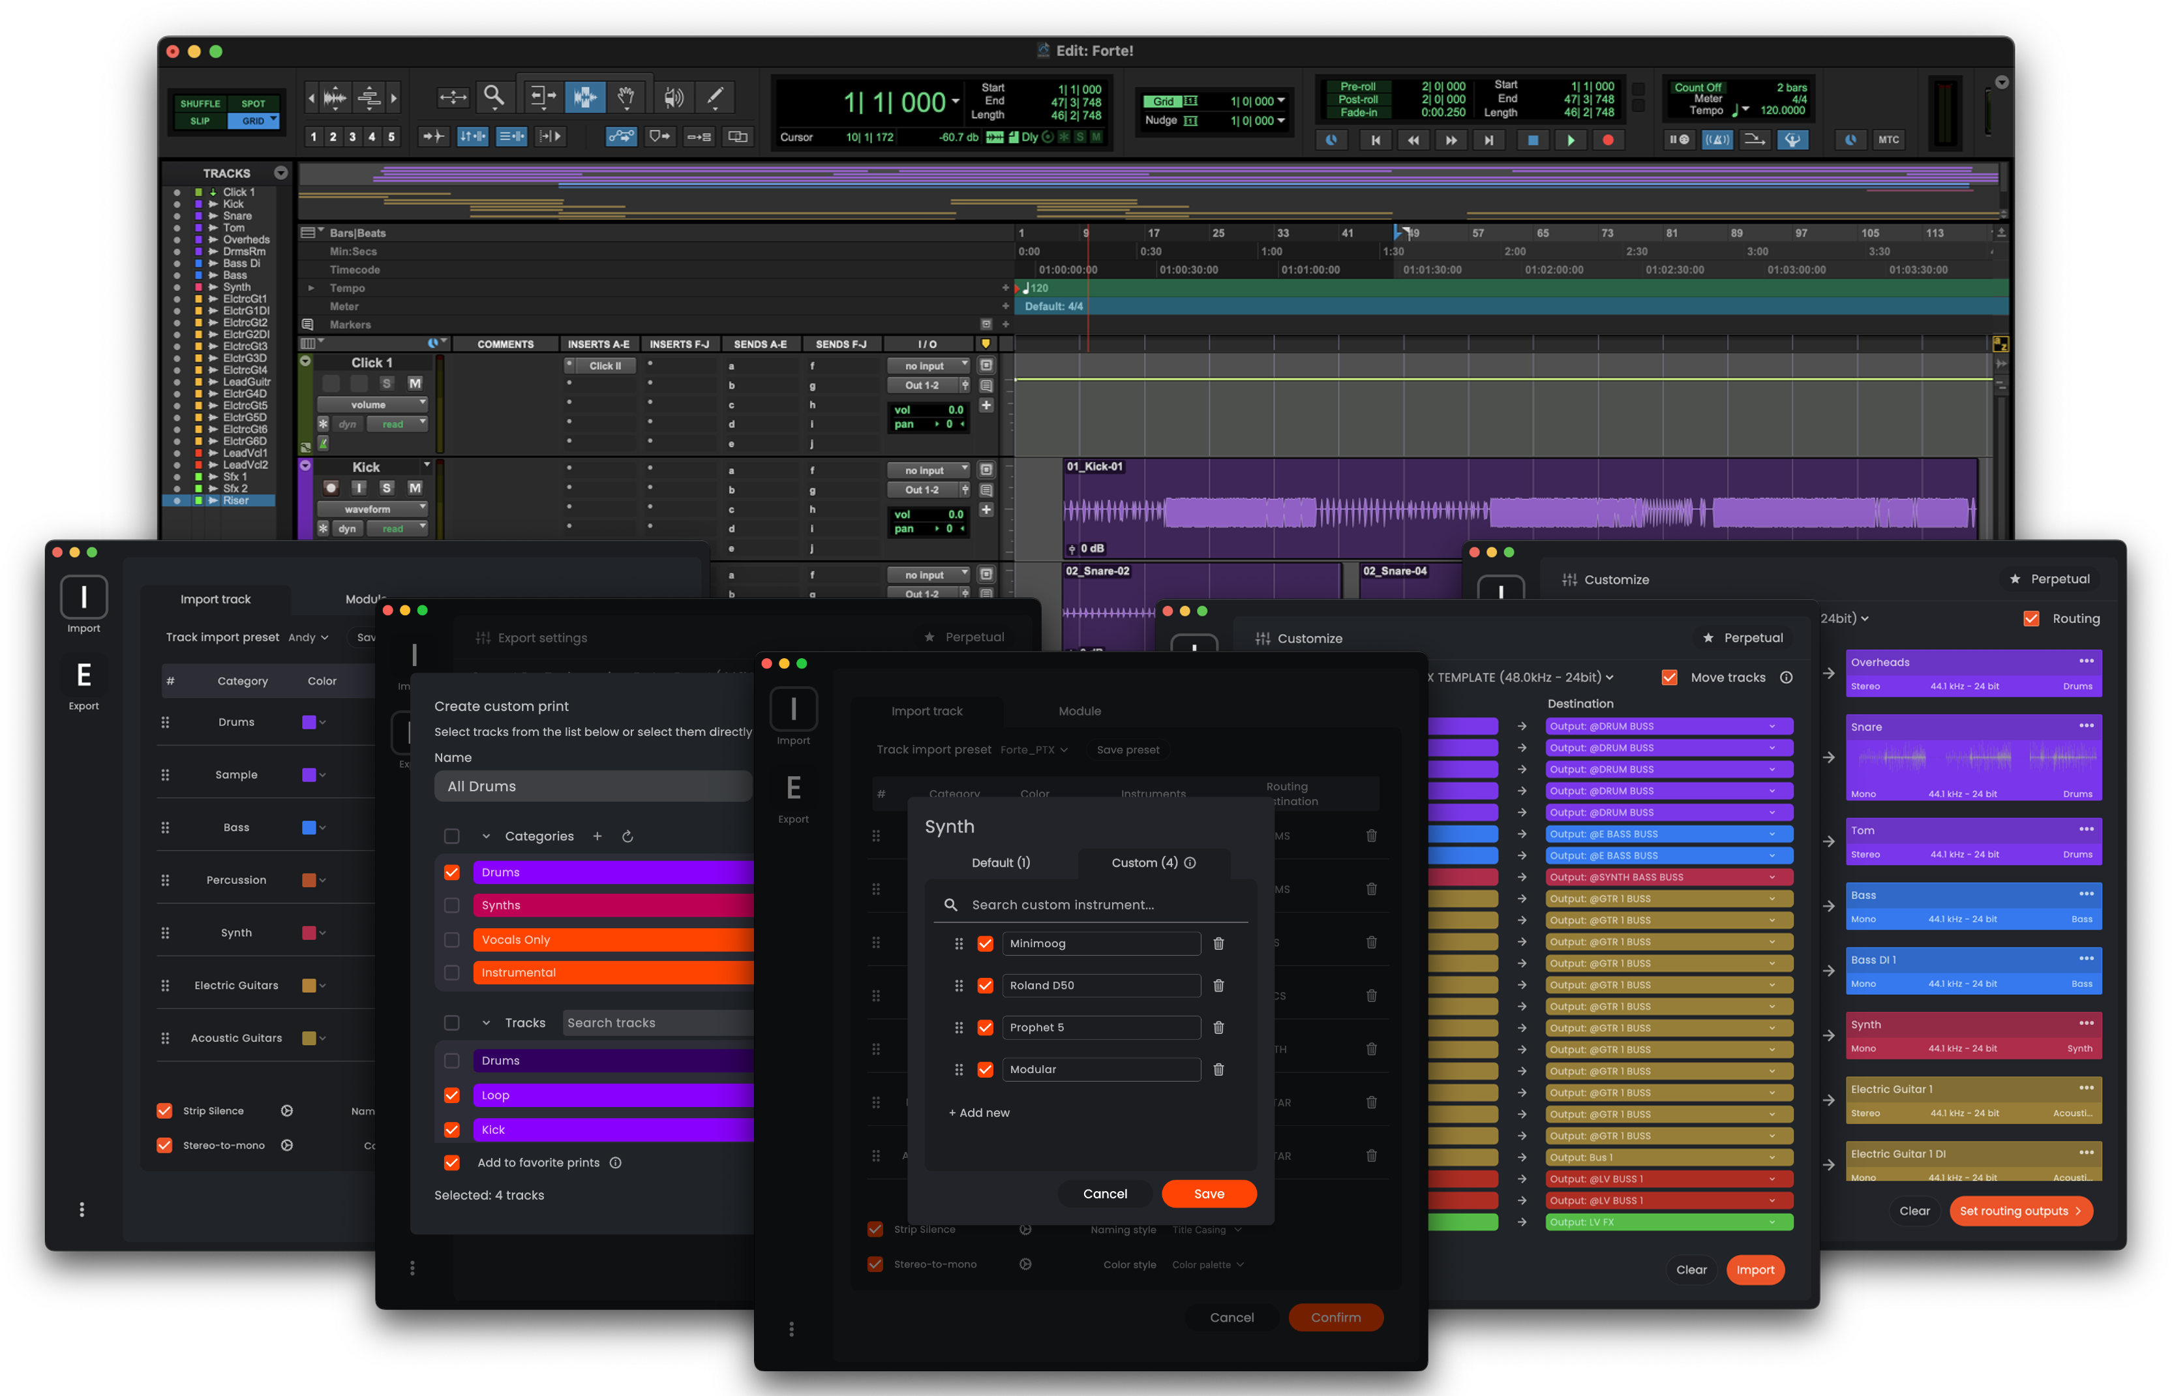The image size is (2172, 1396).
Task: Select the Grabber hand tool
Action: (x=626, y=96)
